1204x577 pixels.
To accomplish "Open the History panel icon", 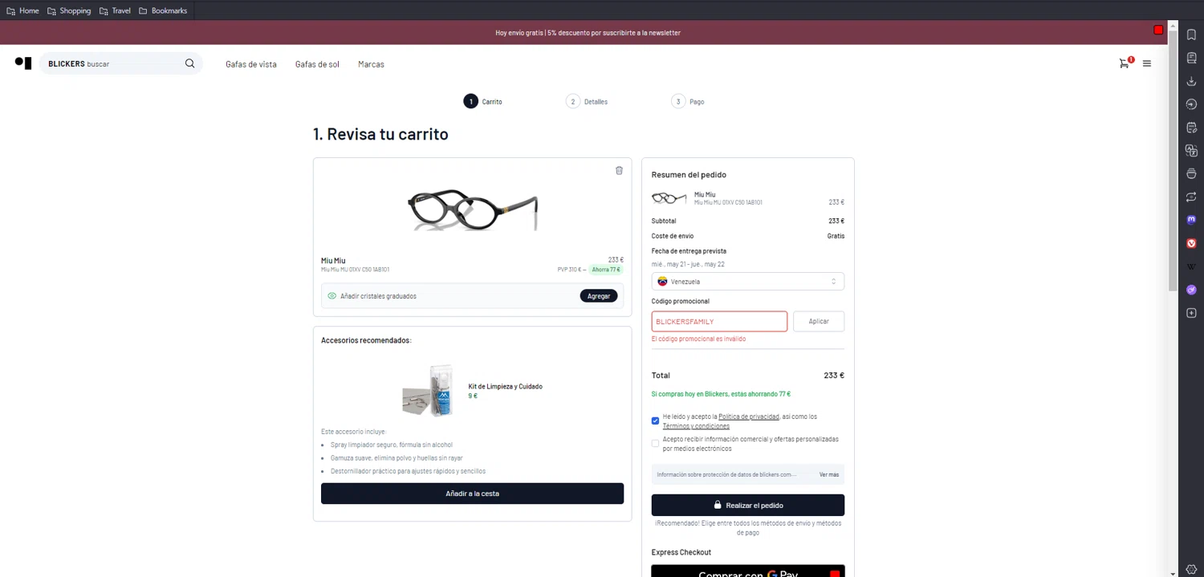I will (1192, 104).
